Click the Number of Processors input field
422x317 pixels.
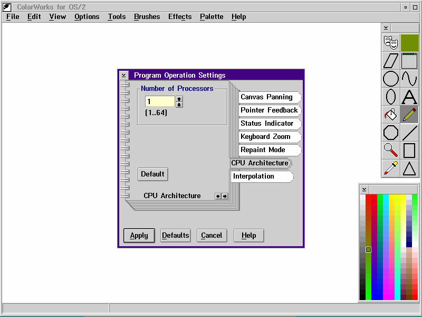(160, 101)
